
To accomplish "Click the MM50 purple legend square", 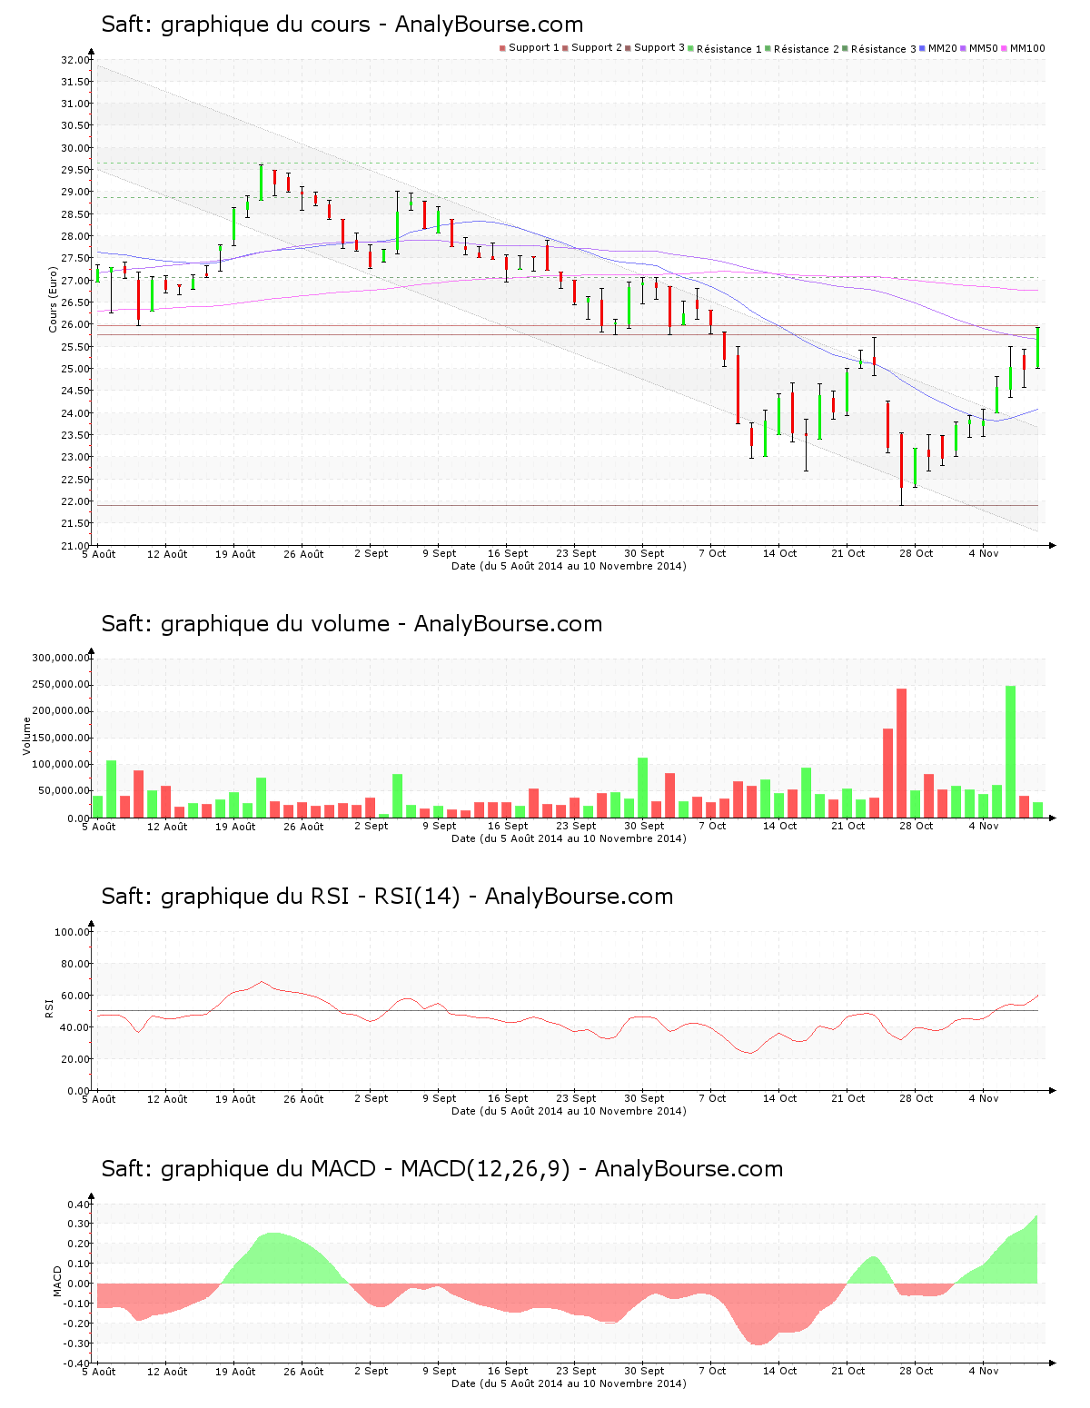I will [963, 48].
